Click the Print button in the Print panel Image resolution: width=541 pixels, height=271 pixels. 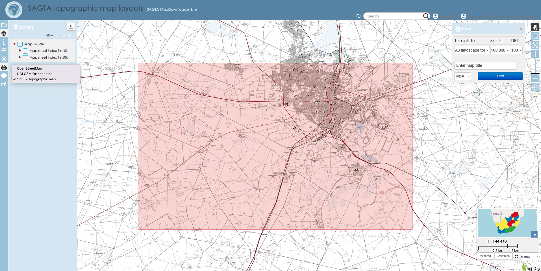tap(500, 76)
